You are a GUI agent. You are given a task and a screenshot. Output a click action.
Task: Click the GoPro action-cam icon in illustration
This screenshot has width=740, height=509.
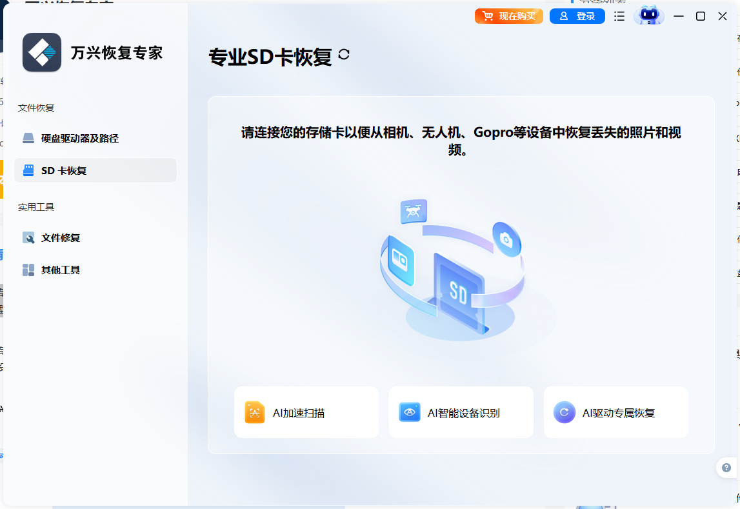coord(400,260)
